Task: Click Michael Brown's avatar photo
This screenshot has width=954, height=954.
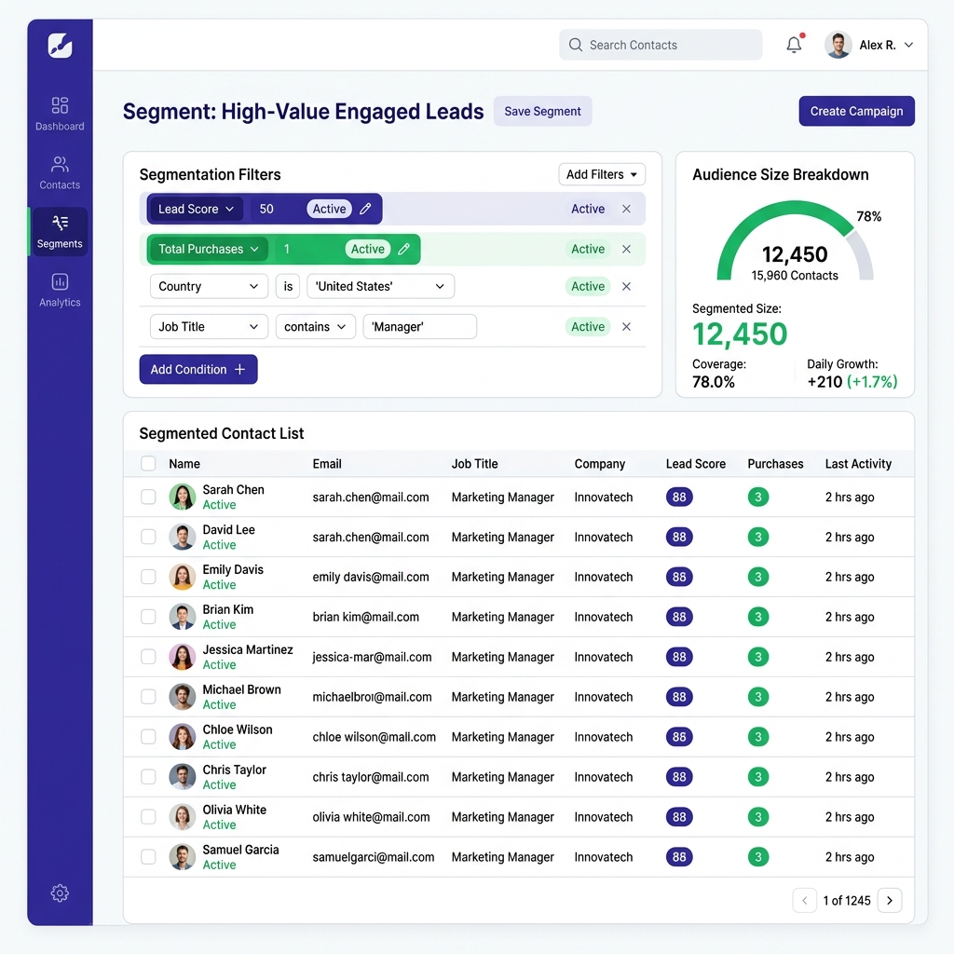Action: pos(182,697)
